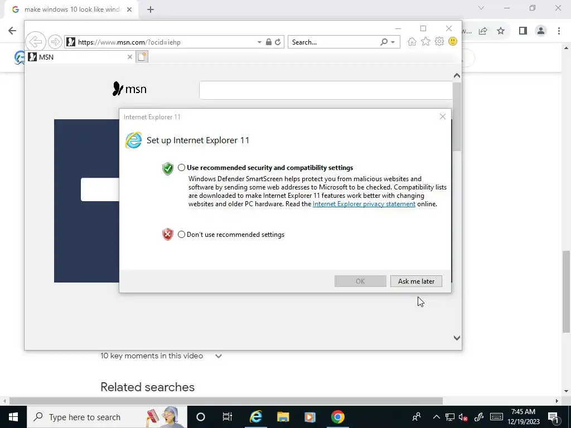Click Chrome's back arrow

point(12,31)
